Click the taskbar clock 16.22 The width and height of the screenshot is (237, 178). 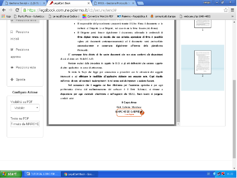230,174
